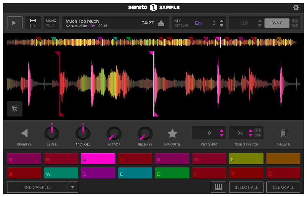Image resolution: width=307 pixels, height=197 pixels.
Task: Lower the BPM with the down arrow
Action: pos(260,26)
